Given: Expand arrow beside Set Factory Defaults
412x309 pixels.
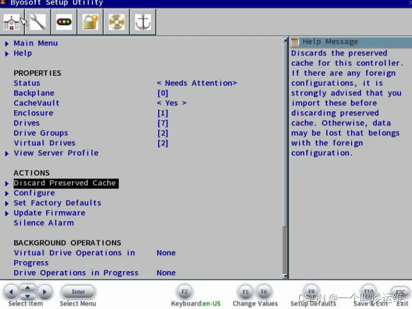Looking at the screenshot, I should (7, 204).
